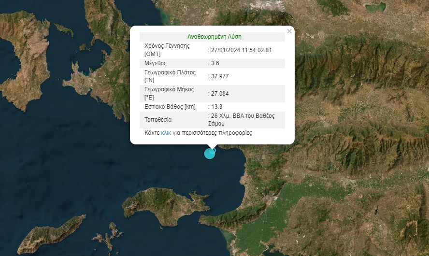The height and width of the screenshot is (256, 429).
Task: Click the green 'Αναθεωρημένη Λύση' header
Action: 214,37
